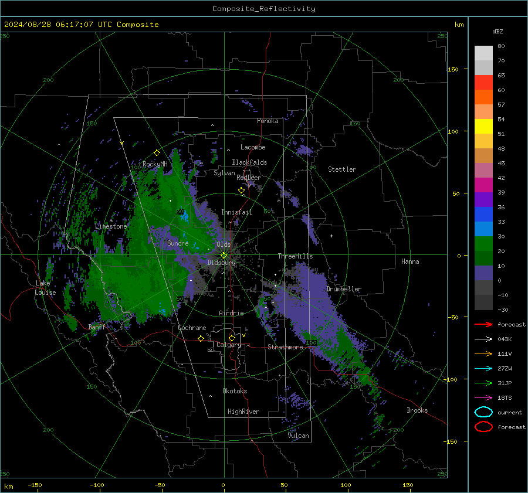Screen dimensions: 528x493
Task: Click the Sylvan town label
Action: (x=224, y=173)
